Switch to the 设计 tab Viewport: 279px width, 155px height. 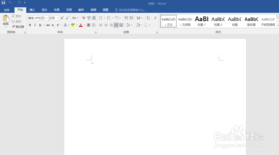[44, 10]
